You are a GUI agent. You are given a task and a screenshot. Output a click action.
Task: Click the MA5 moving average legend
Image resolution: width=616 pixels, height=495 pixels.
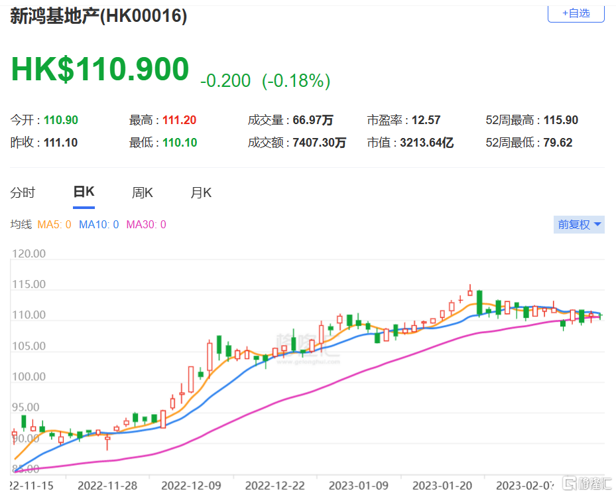tap(54, 224)
